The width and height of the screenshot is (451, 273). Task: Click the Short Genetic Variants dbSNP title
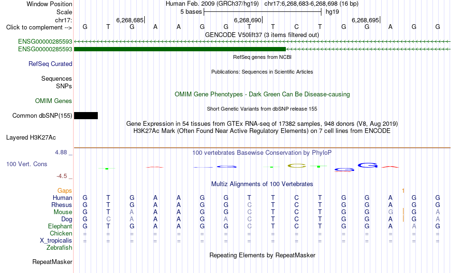[x=262, y=109]
